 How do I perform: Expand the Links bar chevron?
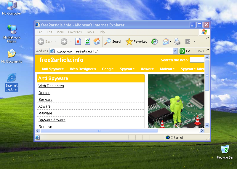tap(208, 50)
